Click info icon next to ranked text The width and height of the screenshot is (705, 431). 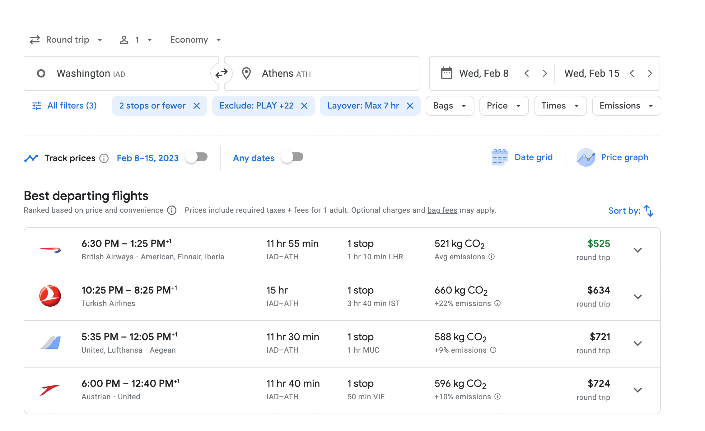coord(172,211)
